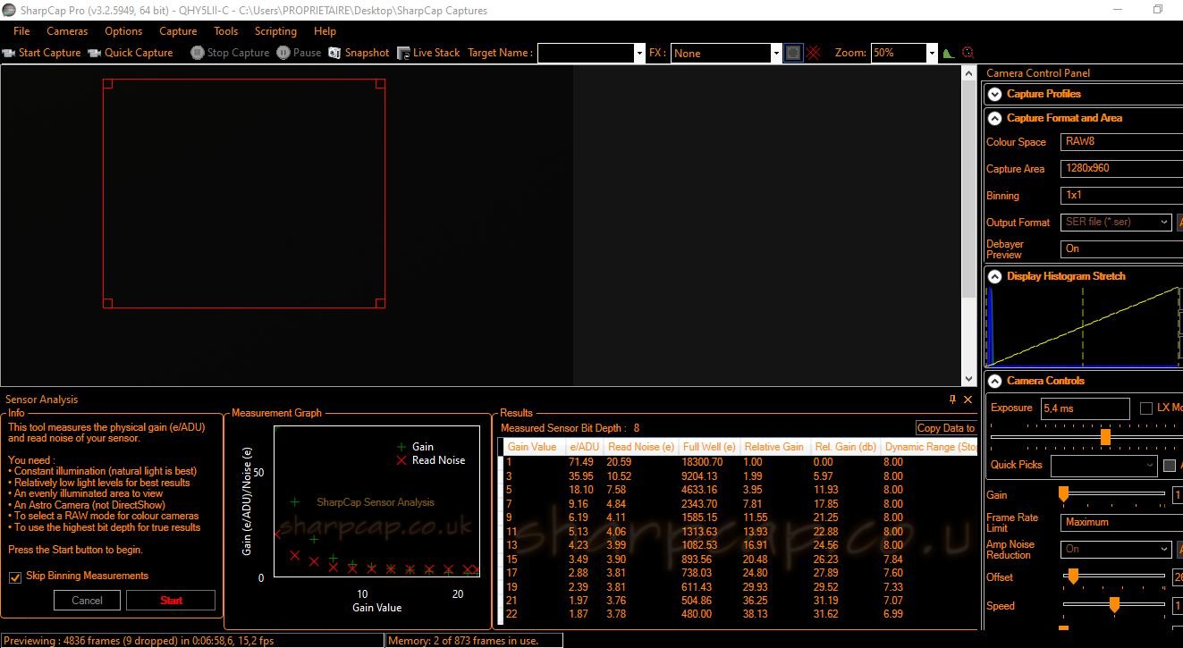Click the Rel. Gain (db) column header

845,447
